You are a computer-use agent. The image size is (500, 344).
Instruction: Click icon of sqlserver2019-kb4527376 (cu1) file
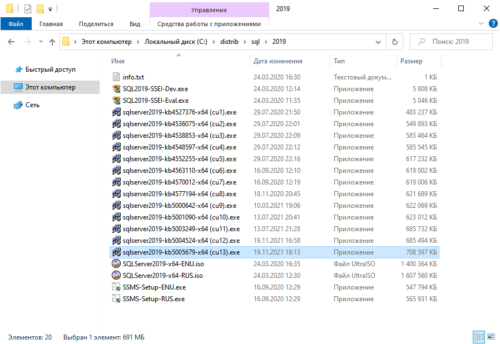coord(116,112)
